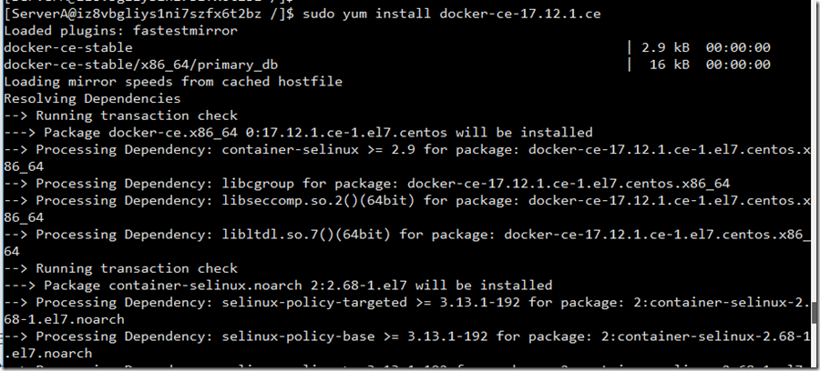Click the 'Resolving Dependencies' line

point(92,98)
